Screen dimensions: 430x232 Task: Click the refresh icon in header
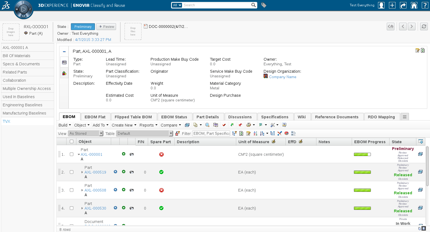(x=424, y=27)
